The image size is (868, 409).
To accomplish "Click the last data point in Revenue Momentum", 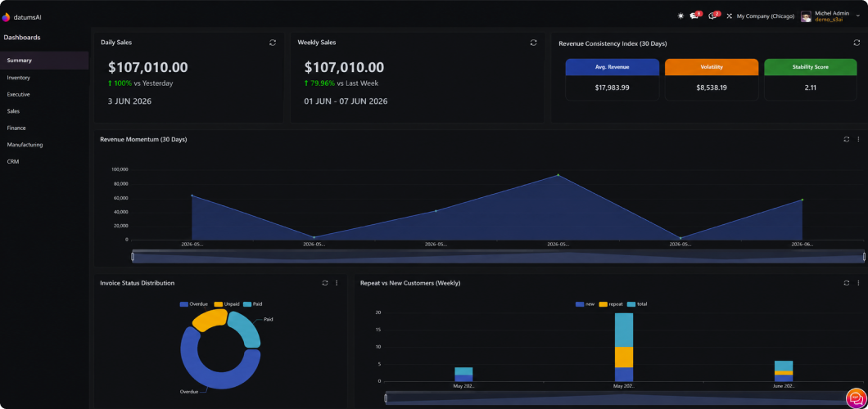I will (802, 200).
